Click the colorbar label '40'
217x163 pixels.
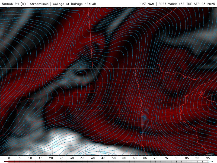pyautogui.click(x=93, y=158)
